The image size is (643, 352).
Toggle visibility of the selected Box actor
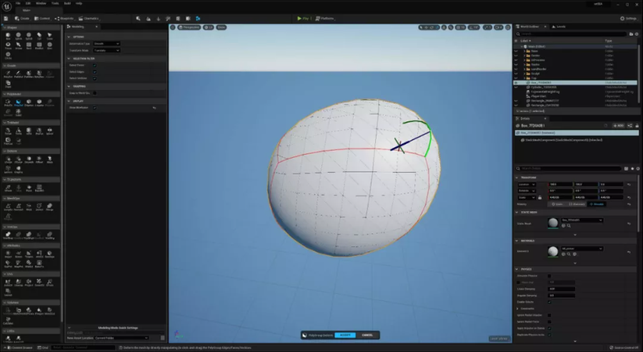516,83
